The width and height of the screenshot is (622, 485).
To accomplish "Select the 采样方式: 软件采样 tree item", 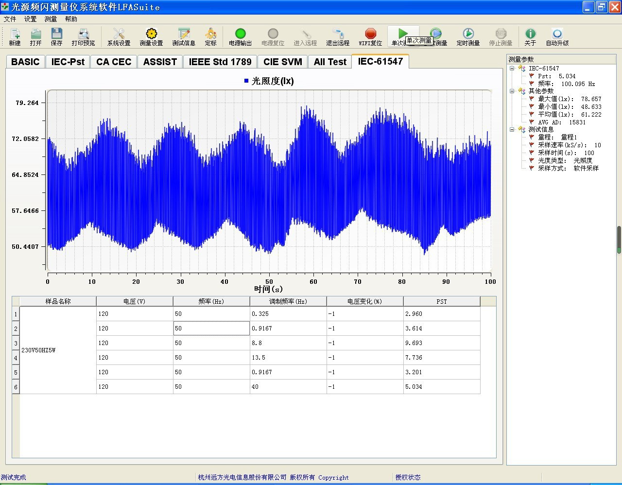I will [x=568, y=168].
